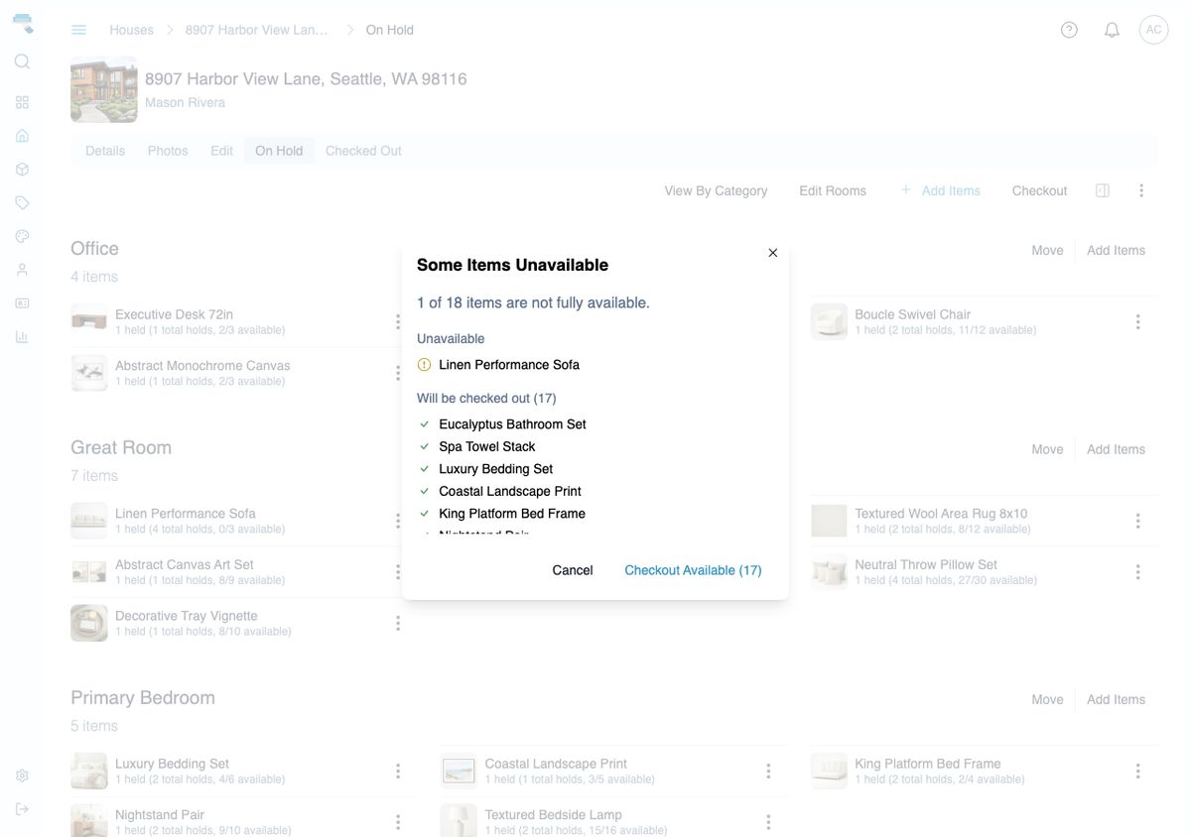Click Move for the Office room
The image size is (1191, 837).
click(x=1047, y=250)
